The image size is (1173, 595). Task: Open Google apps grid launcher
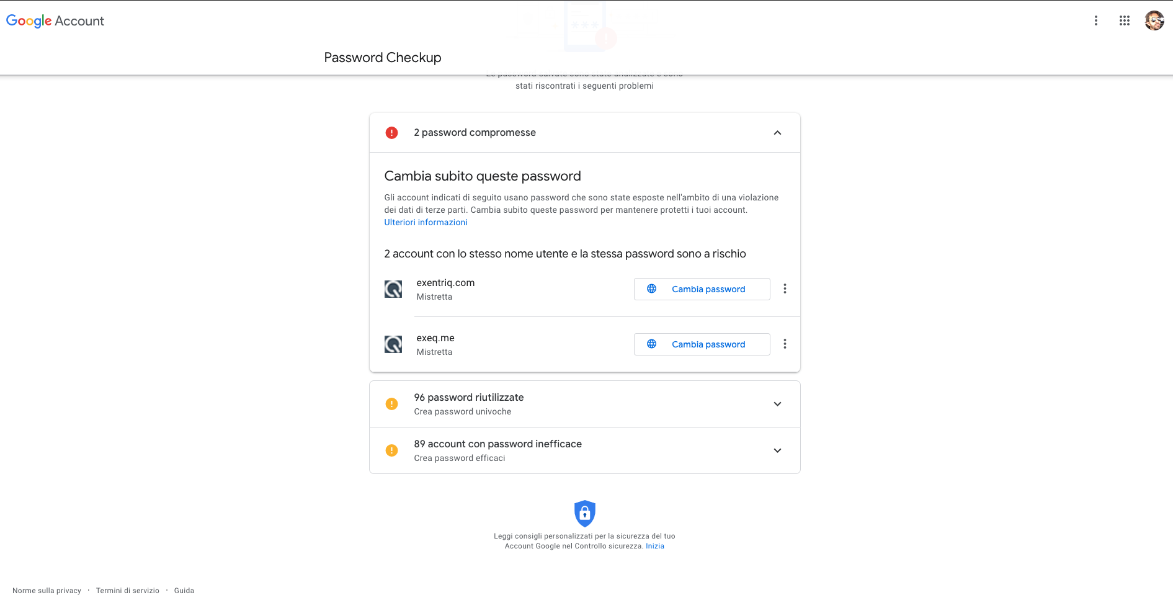point(1124,20)
